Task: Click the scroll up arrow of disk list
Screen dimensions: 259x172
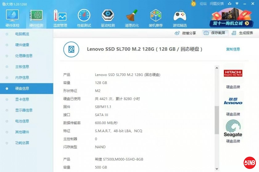Action: coord(217,68)
